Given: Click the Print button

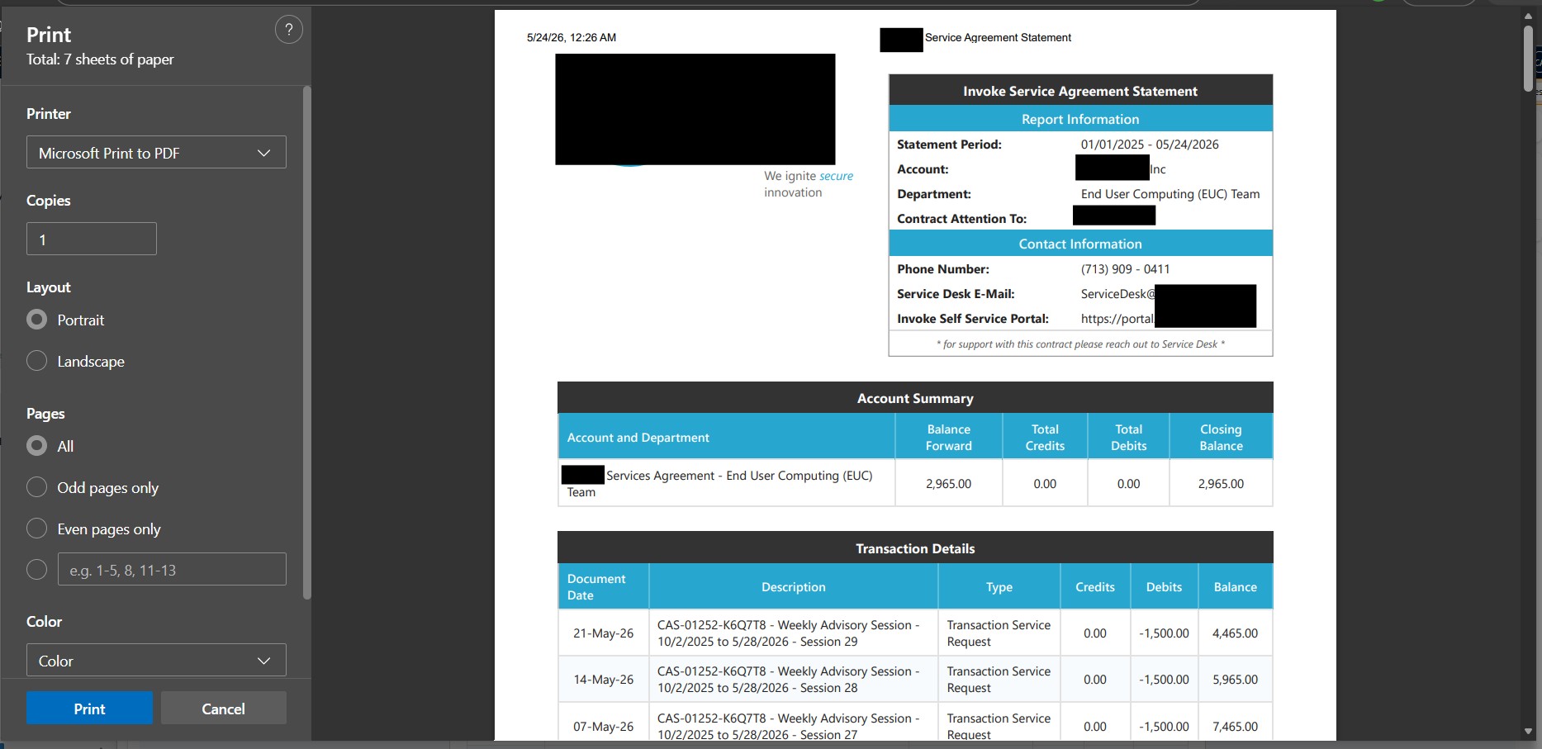Looking at the screenshot, I should [x=89, y=709].
